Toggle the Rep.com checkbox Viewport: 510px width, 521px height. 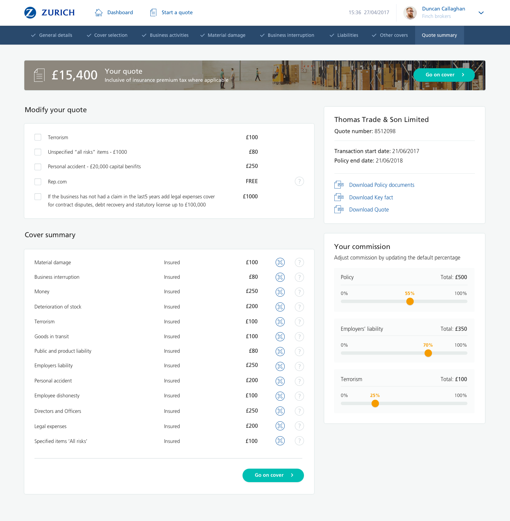[38, 182]
